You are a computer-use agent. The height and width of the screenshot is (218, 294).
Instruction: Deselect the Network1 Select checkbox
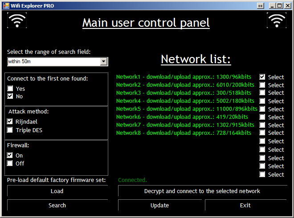pyautogui.click(x=262, y=77)
